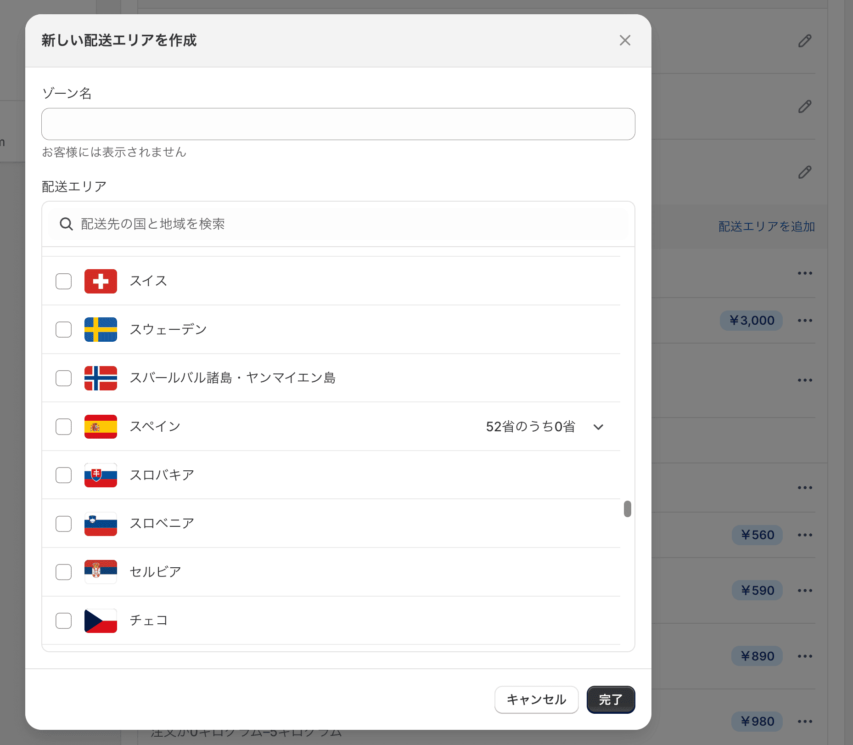The width and height of the screenshot is (853, 745).
Task: Click the Serbia flag icon
Action: point(101,572)
